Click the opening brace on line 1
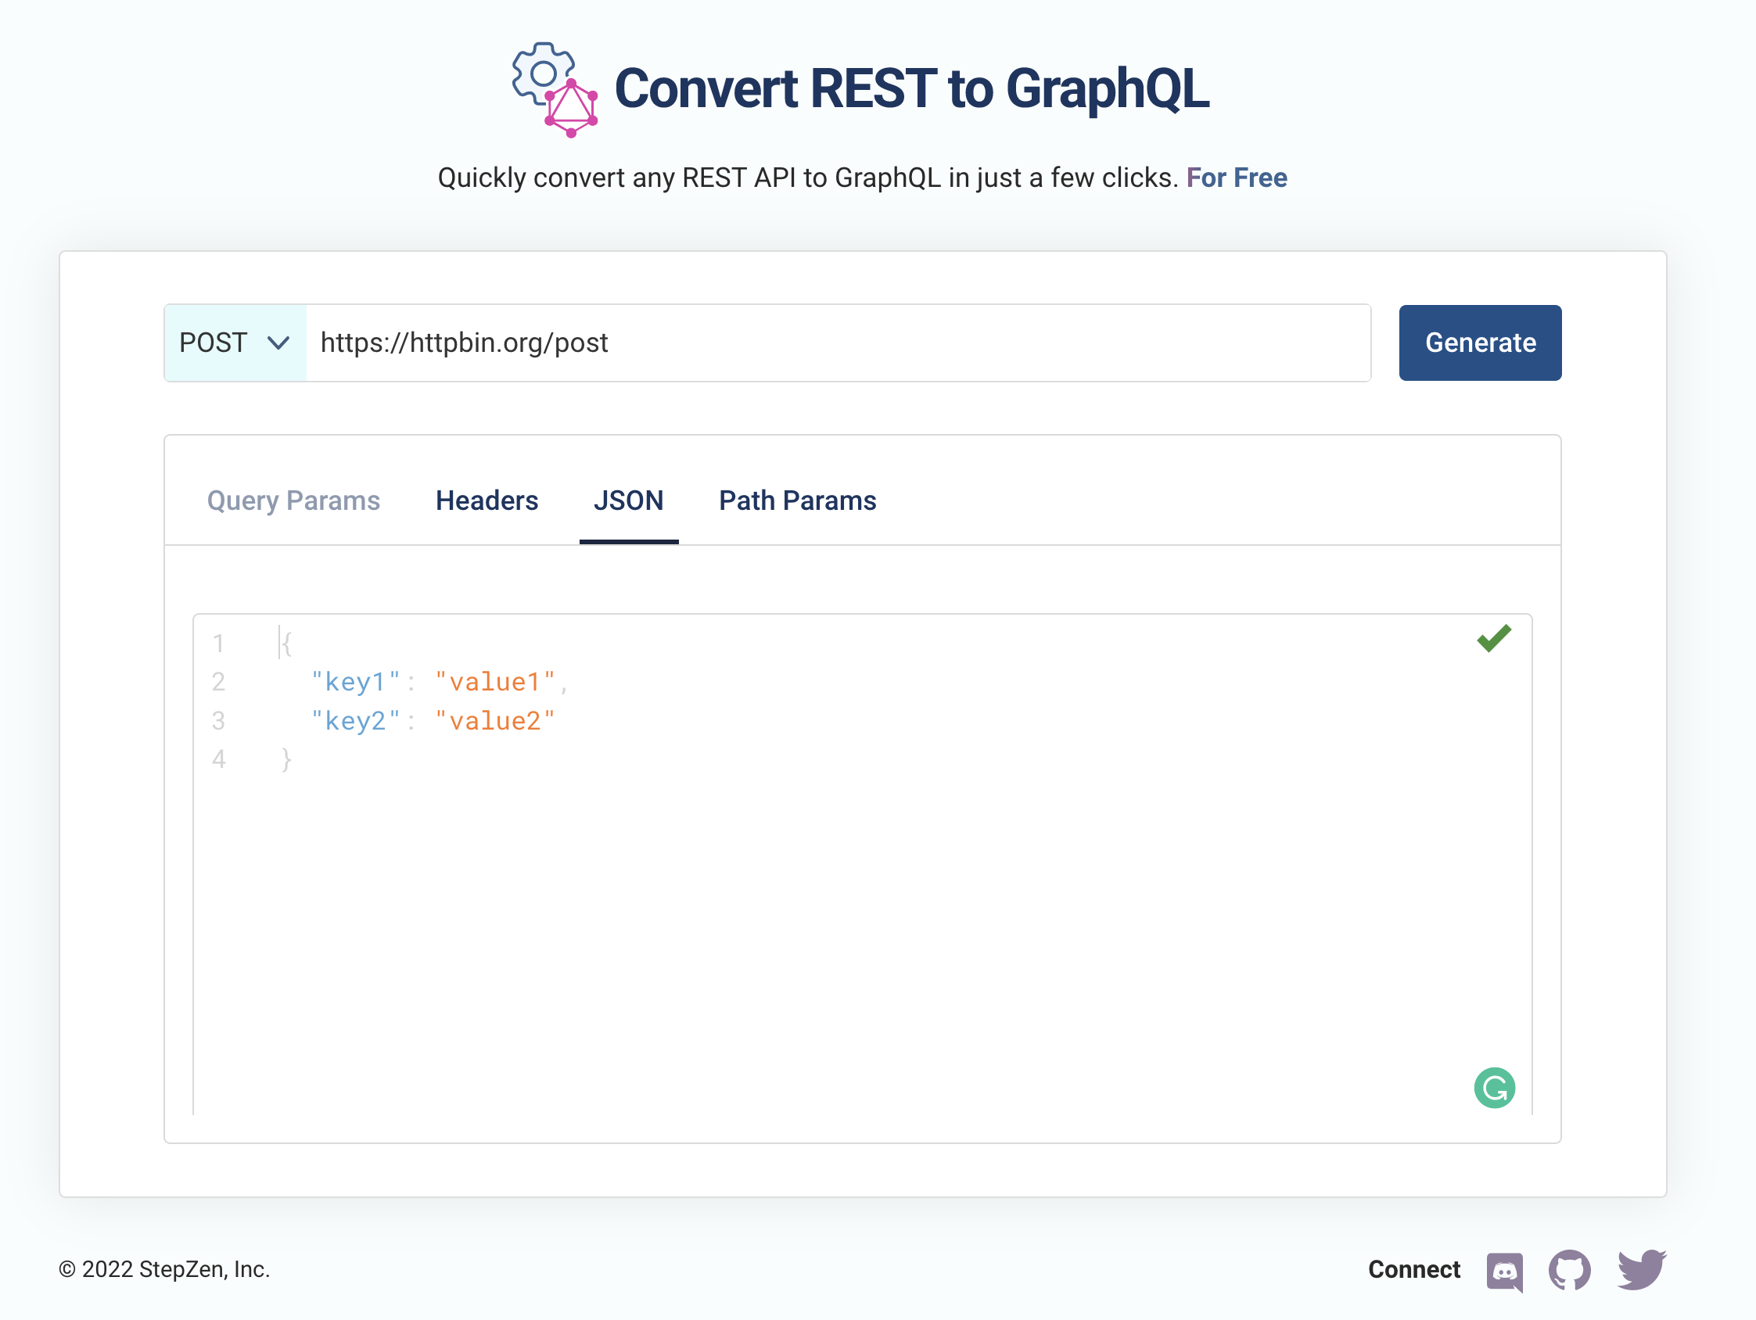Viewport: 1756px width, 1320px height. 286,643
